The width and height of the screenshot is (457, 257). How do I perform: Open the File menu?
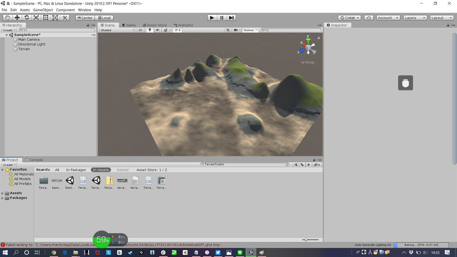coord(5,10)
